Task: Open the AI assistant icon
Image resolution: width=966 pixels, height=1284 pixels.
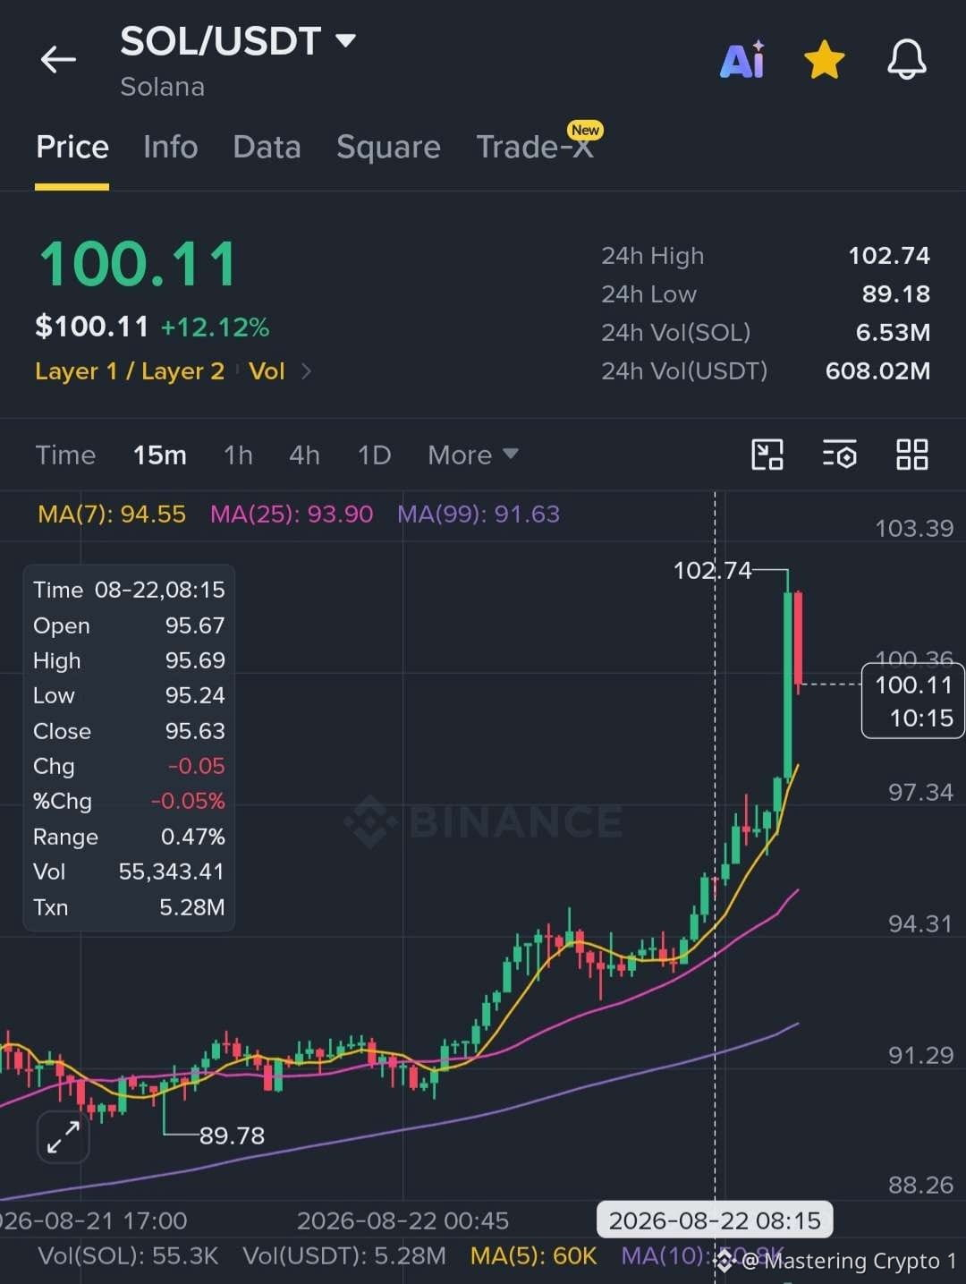Action: 742,60
